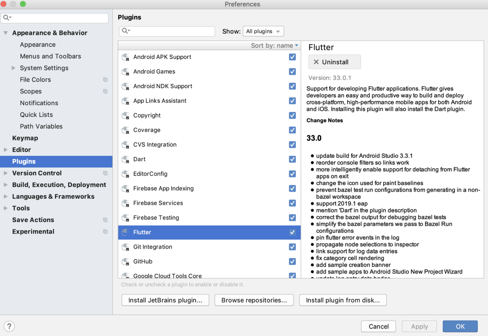Viewport: 488px width, 336px height.
Task: Click the Android APK Support plugin icon
Action: click(x=125, y=57)
